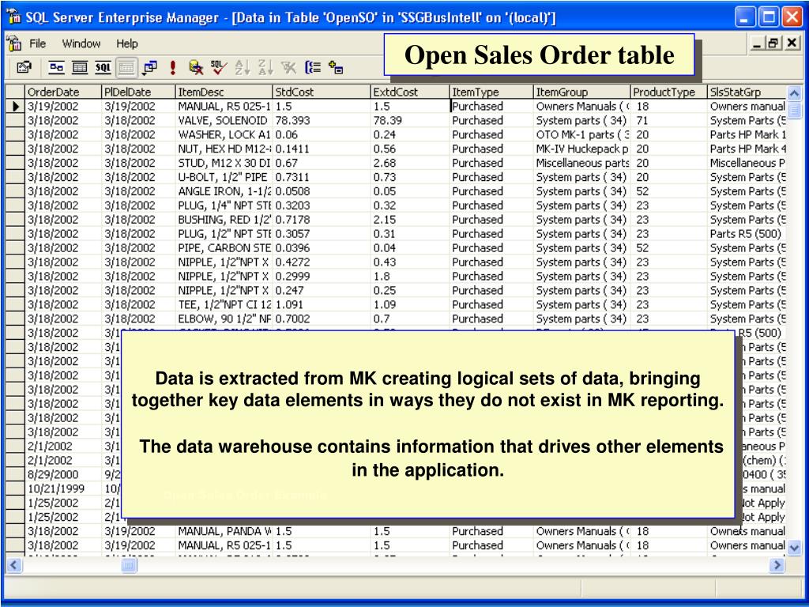809x607 pixels.
Task: Click the 'NUT, HEX HD M12' cell
Action: (224, 149)
